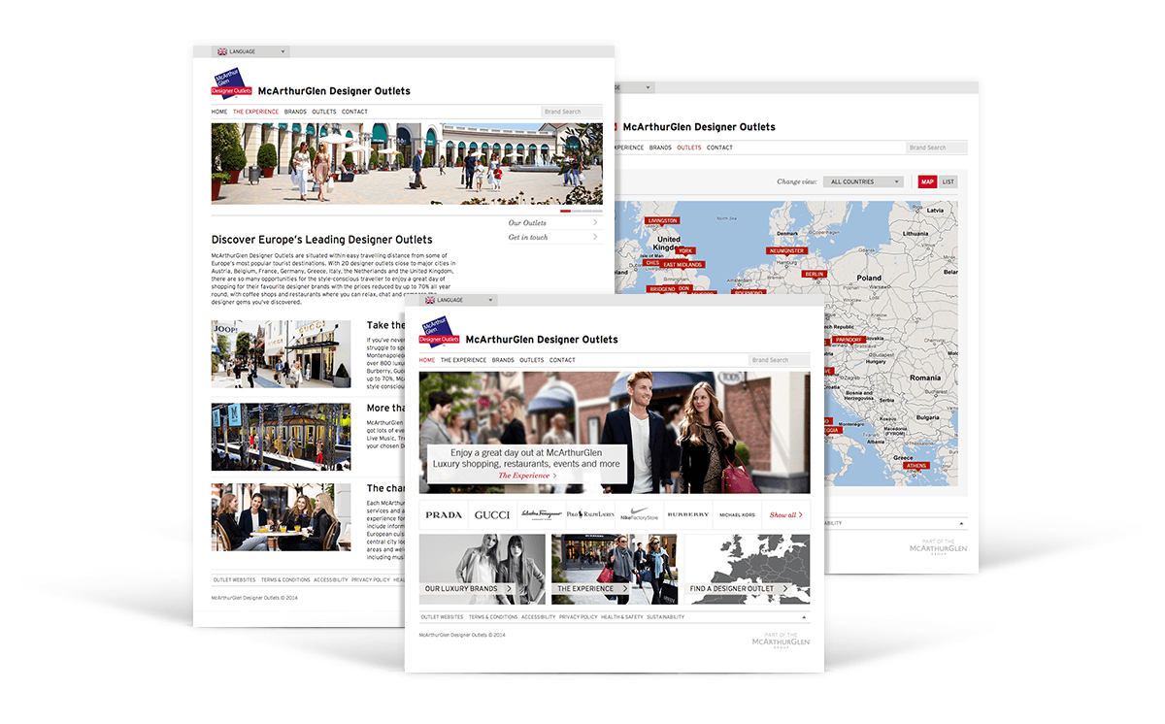
Task: Open the All Countries dropdown
Action: pos(863,181)
